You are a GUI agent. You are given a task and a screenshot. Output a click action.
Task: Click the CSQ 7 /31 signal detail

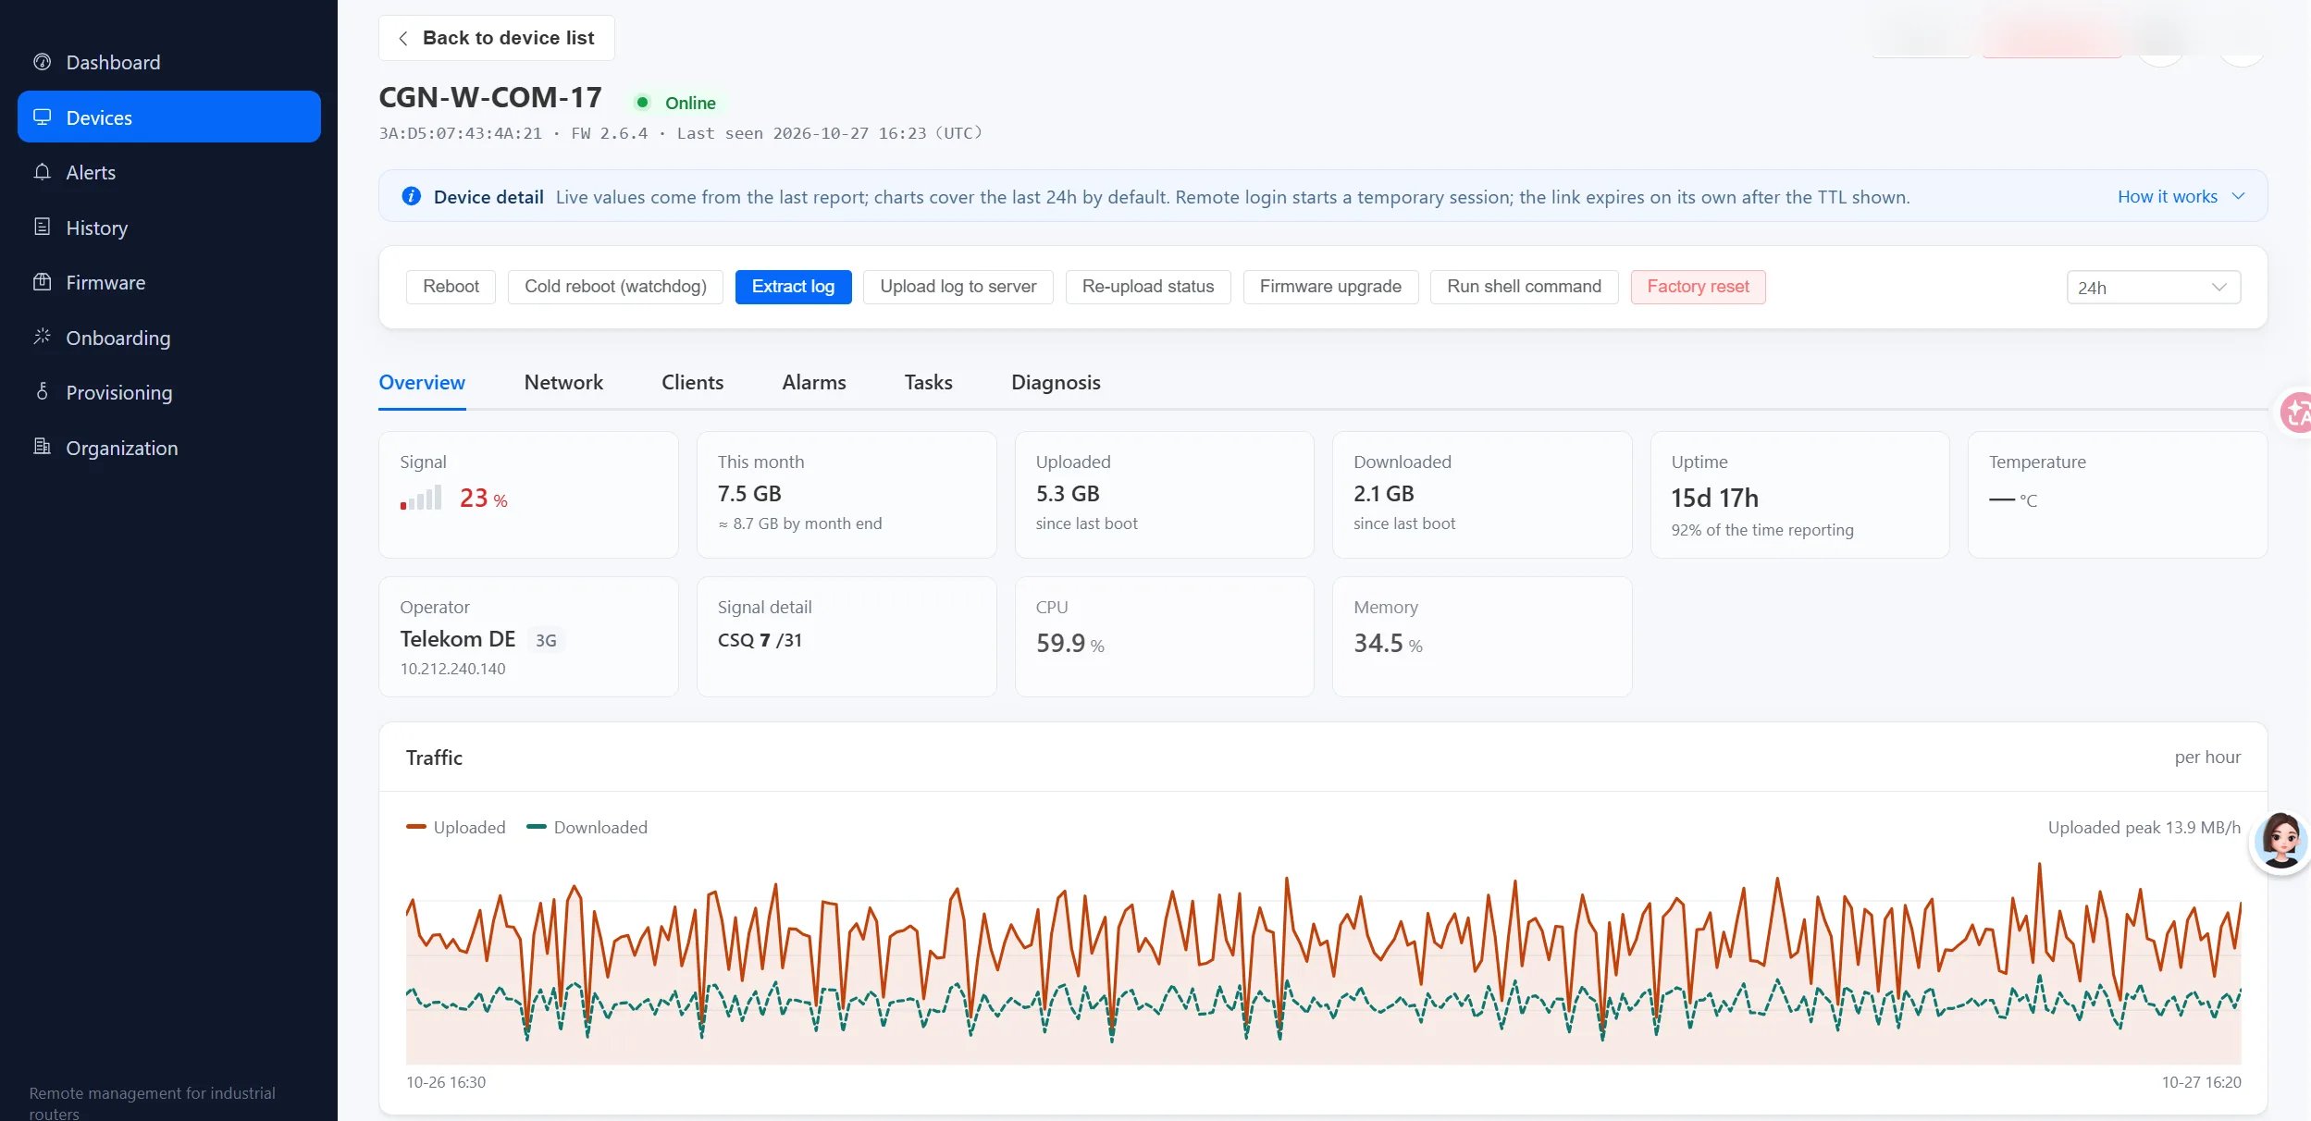click(x=760, y=640)
